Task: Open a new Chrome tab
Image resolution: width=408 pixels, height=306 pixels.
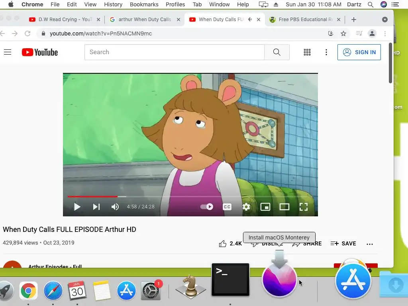Action: (x=354, y=20)
